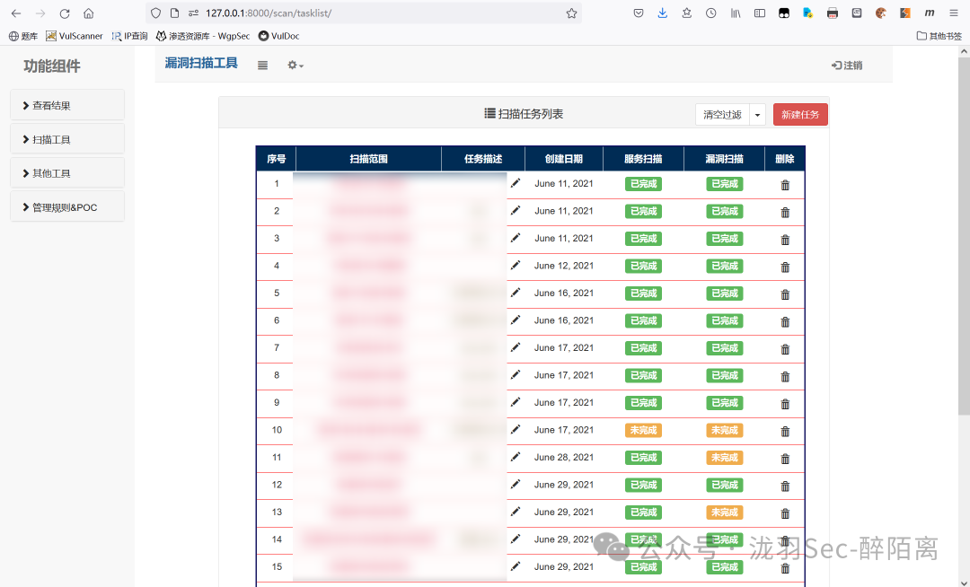This screenshot has width=970, height=587.
Task: Edit task description of row 3
Action: [516, 238]
